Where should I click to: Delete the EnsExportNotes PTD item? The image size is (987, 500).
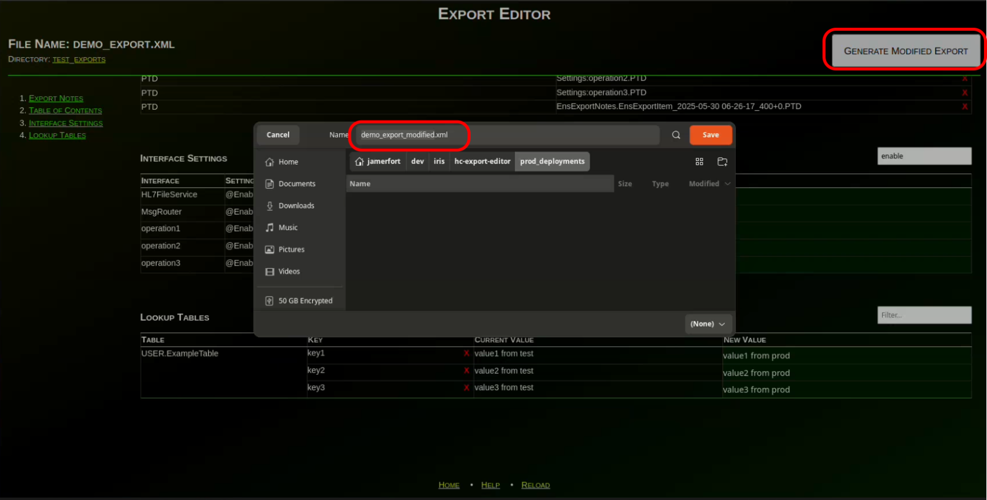tap(964, 107)
